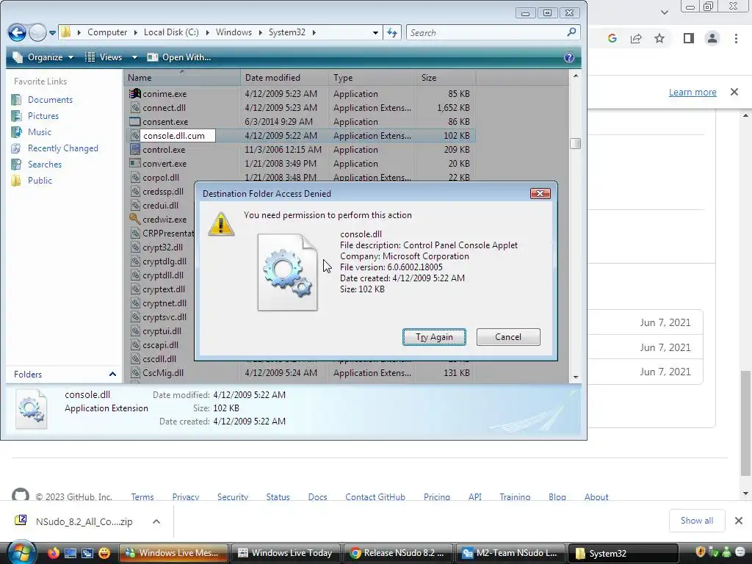Open the address bar history dropdown
The image size is (752, 564).
[x=375, y=32]
